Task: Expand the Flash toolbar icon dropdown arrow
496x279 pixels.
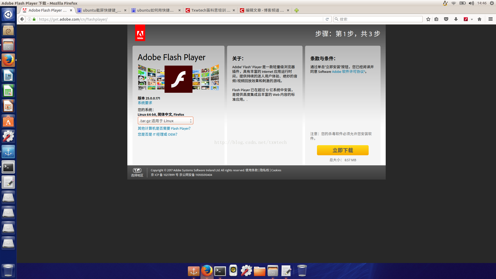Action: coord(472,19)
